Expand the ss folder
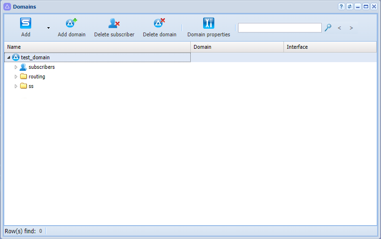 click(x=16, y=86)
